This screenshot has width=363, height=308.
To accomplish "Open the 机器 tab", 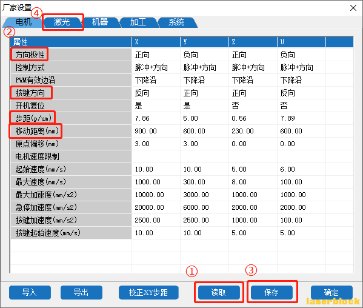I will 100,22.
